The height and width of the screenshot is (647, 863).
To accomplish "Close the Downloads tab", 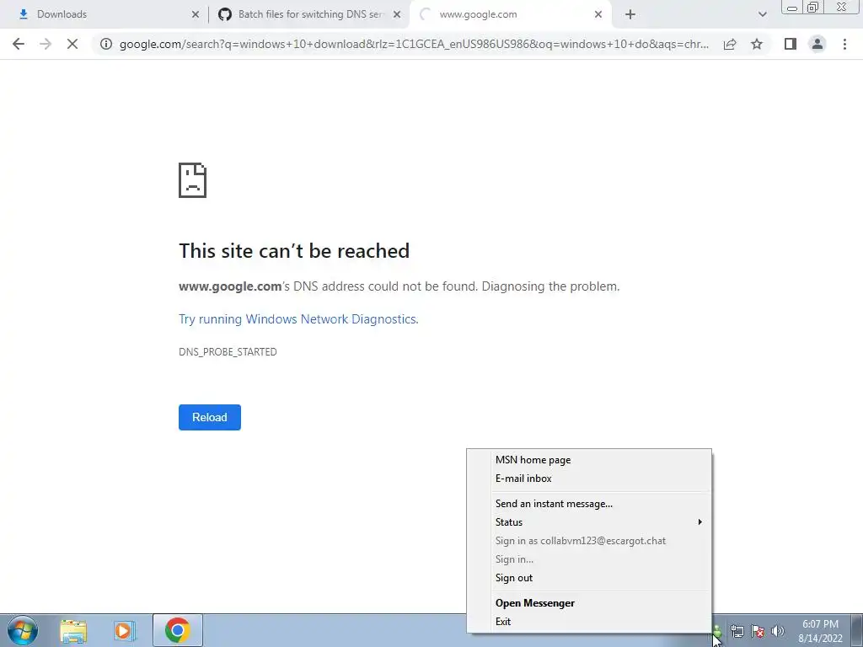I will 196,14.
